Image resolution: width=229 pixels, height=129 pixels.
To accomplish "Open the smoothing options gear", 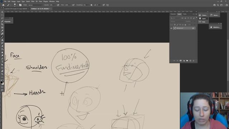I will click(92, 5).
